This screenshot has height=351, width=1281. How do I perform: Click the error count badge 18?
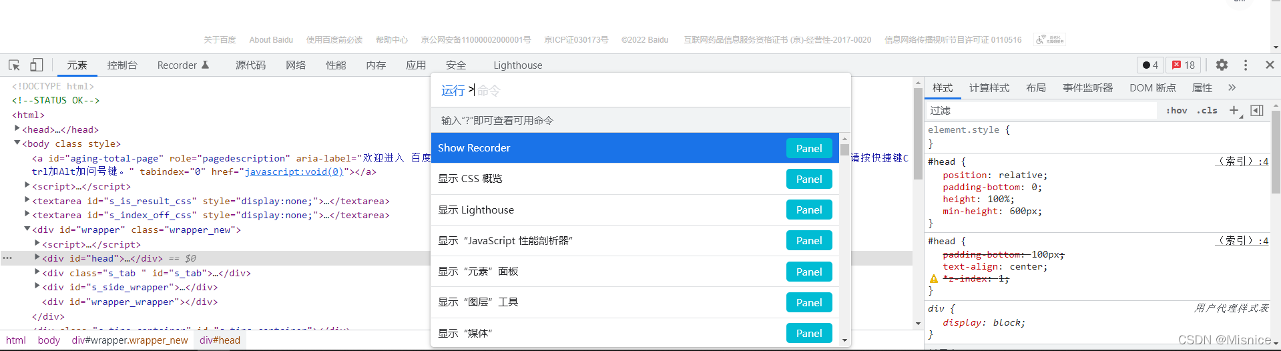click(x=1184, y=65)
